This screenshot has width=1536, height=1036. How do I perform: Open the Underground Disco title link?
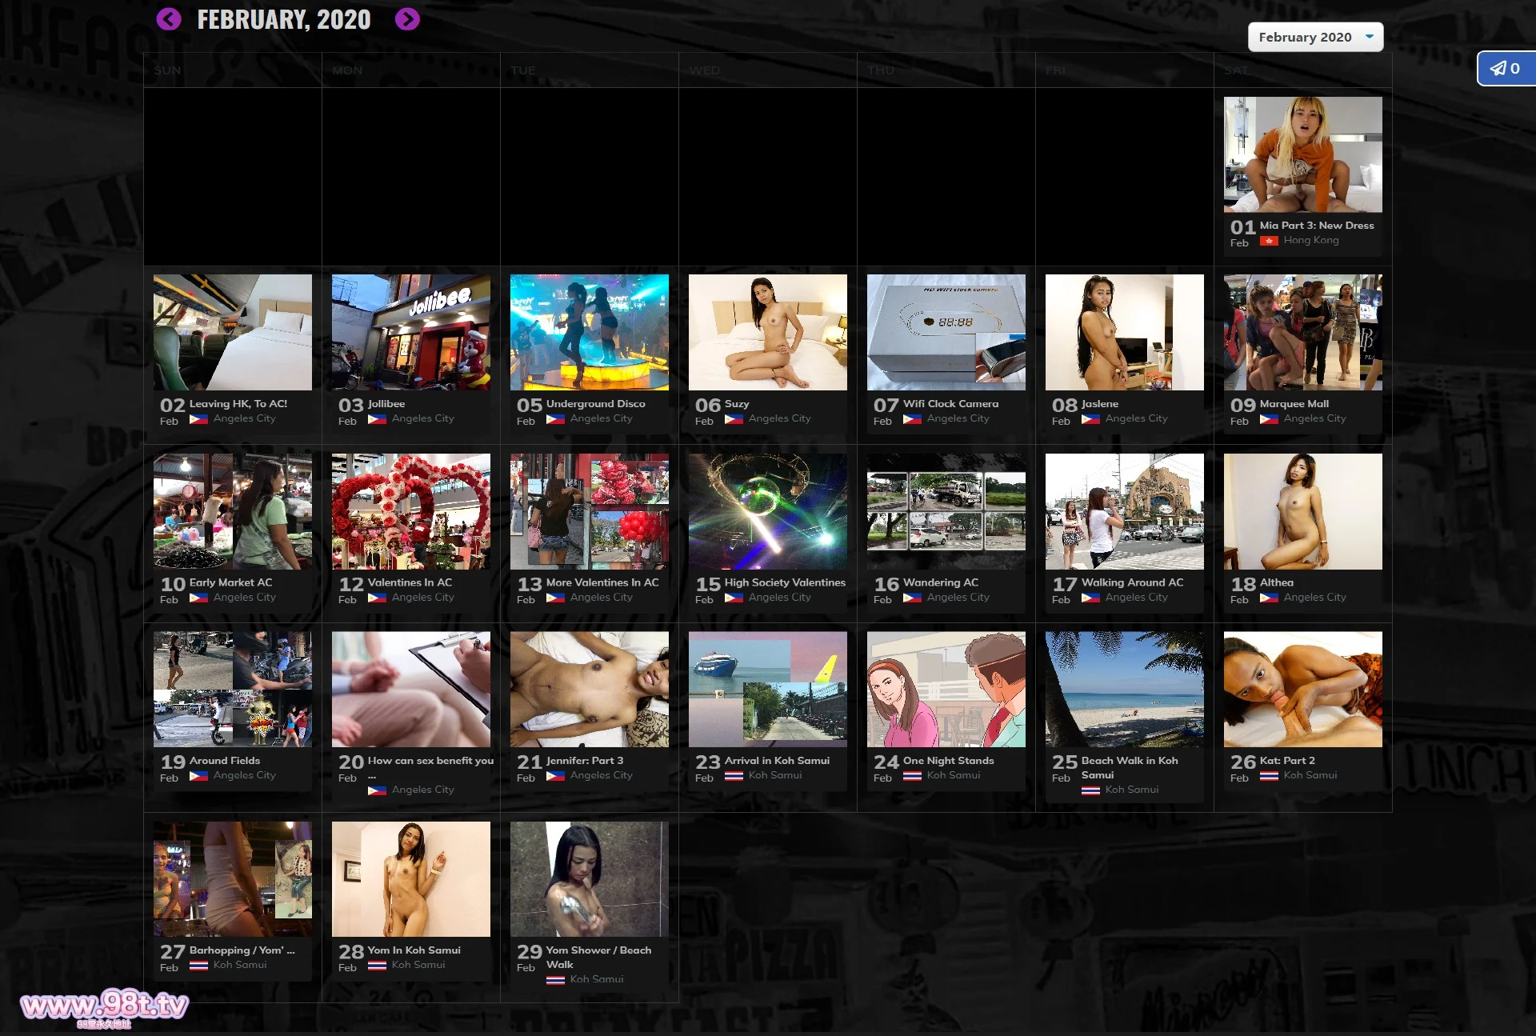(595, 404)
